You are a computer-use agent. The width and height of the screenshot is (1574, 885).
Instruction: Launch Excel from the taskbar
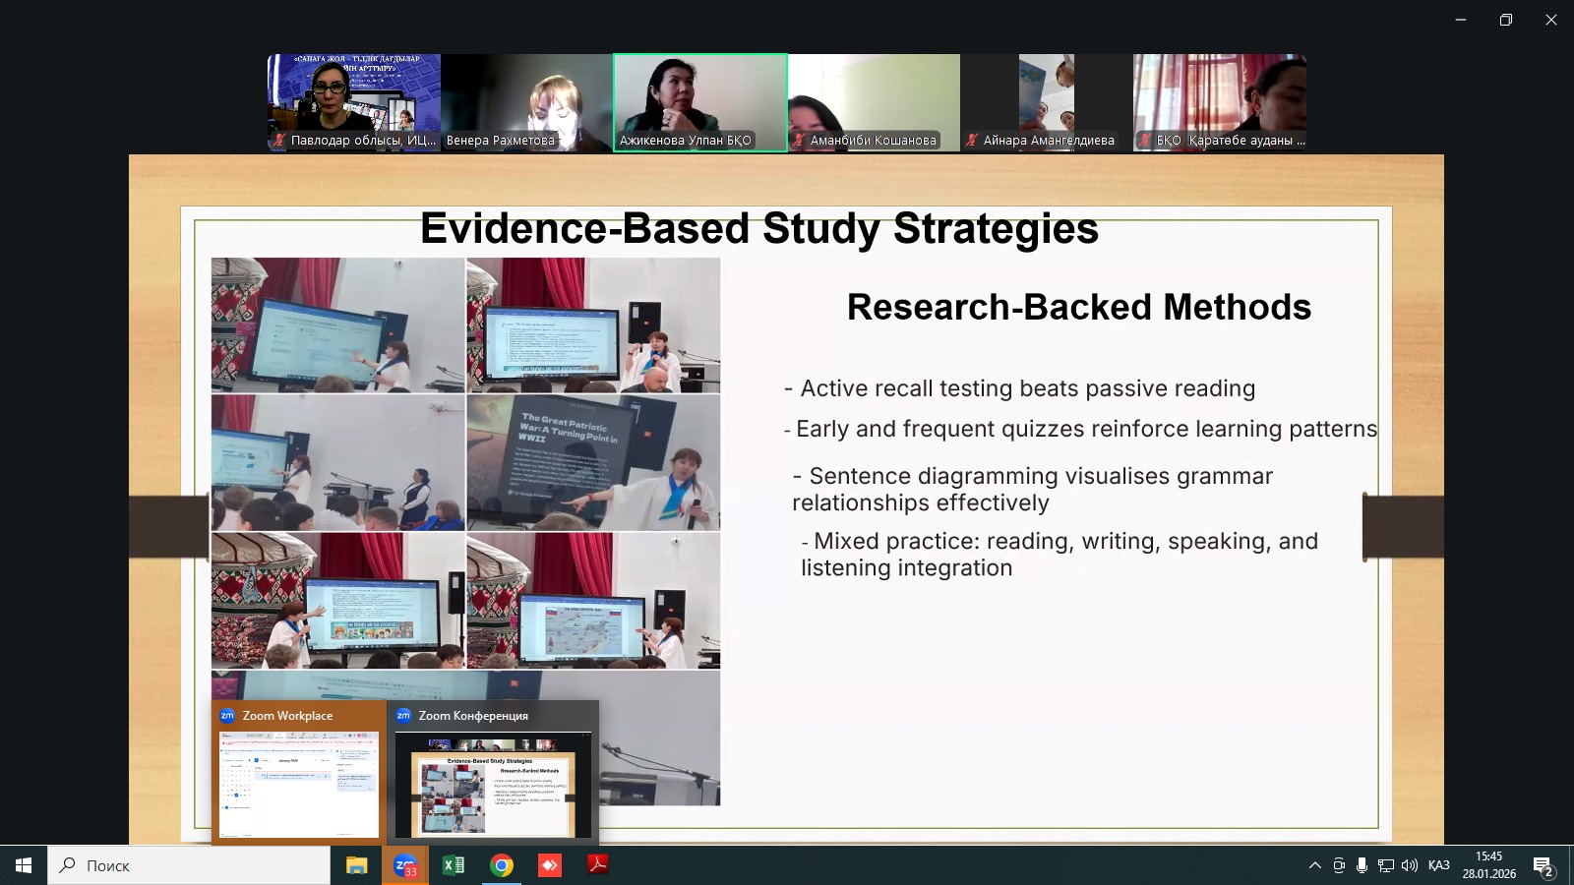(454, 865)
